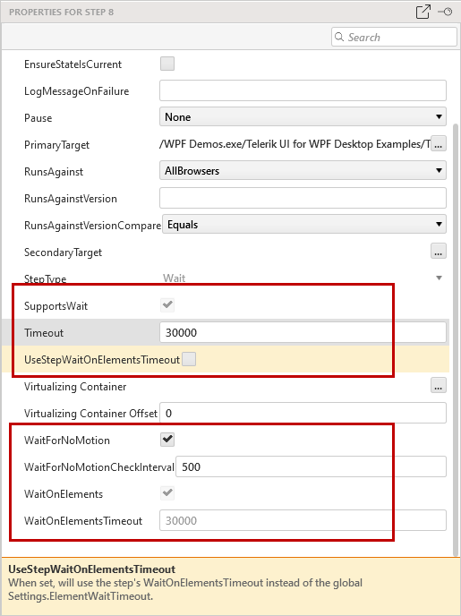Open RunsAgainstVersionCompare Equals dropdown
This screenshot has height=616, width=461.
(304, 225)
